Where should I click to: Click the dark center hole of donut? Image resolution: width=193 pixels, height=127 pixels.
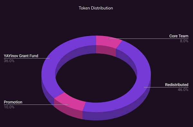tap(96, 78)
